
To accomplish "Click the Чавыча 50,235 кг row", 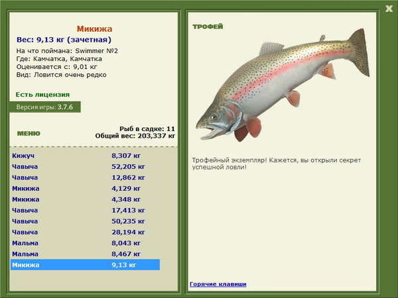I will [x=85, y=221].
